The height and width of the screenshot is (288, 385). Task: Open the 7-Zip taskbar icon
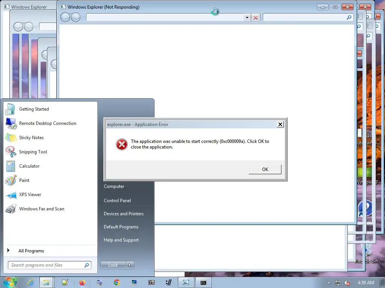(152, 283)
